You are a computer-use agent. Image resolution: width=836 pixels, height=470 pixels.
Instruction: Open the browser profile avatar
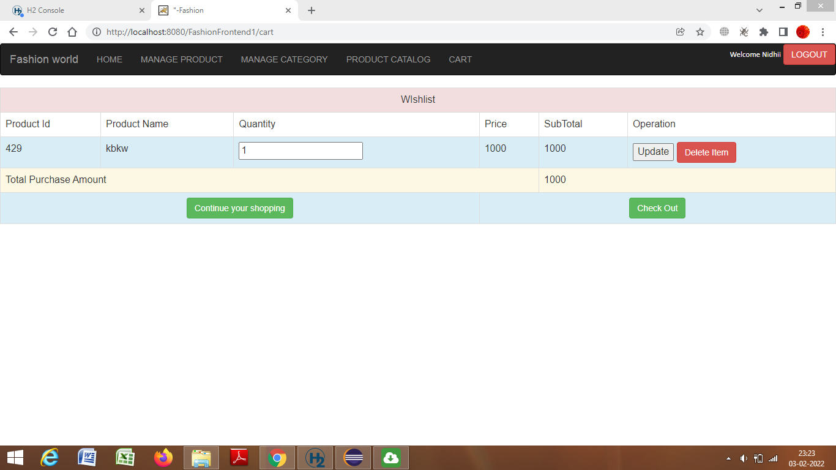(x=801, y=31)
